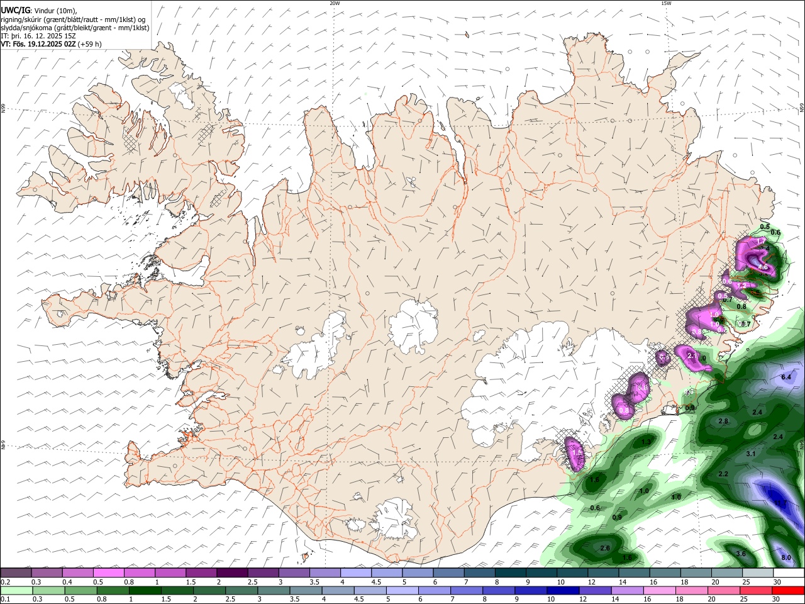Click the 1.5 dark magenta snow-scale swatch
This screenshot has height=604, width=805.
click(x=201, y=573)
